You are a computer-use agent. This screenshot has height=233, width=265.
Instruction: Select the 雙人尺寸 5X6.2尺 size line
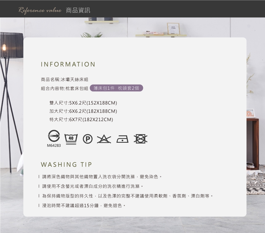click(83, 103)
